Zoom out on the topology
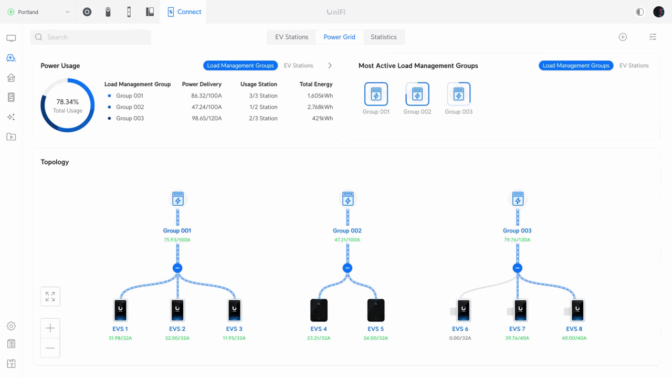The width and height of the screenshot is (672, 378). [50, 348]
